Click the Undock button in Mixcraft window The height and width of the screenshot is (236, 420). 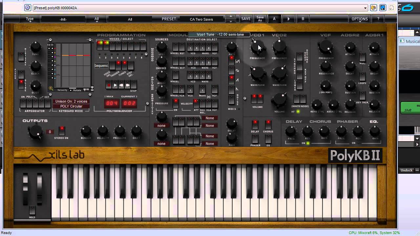[x=407, y=170]
